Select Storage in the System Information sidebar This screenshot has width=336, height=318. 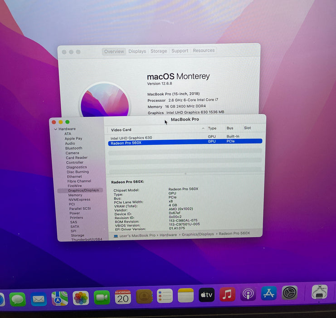click(78, 236)
